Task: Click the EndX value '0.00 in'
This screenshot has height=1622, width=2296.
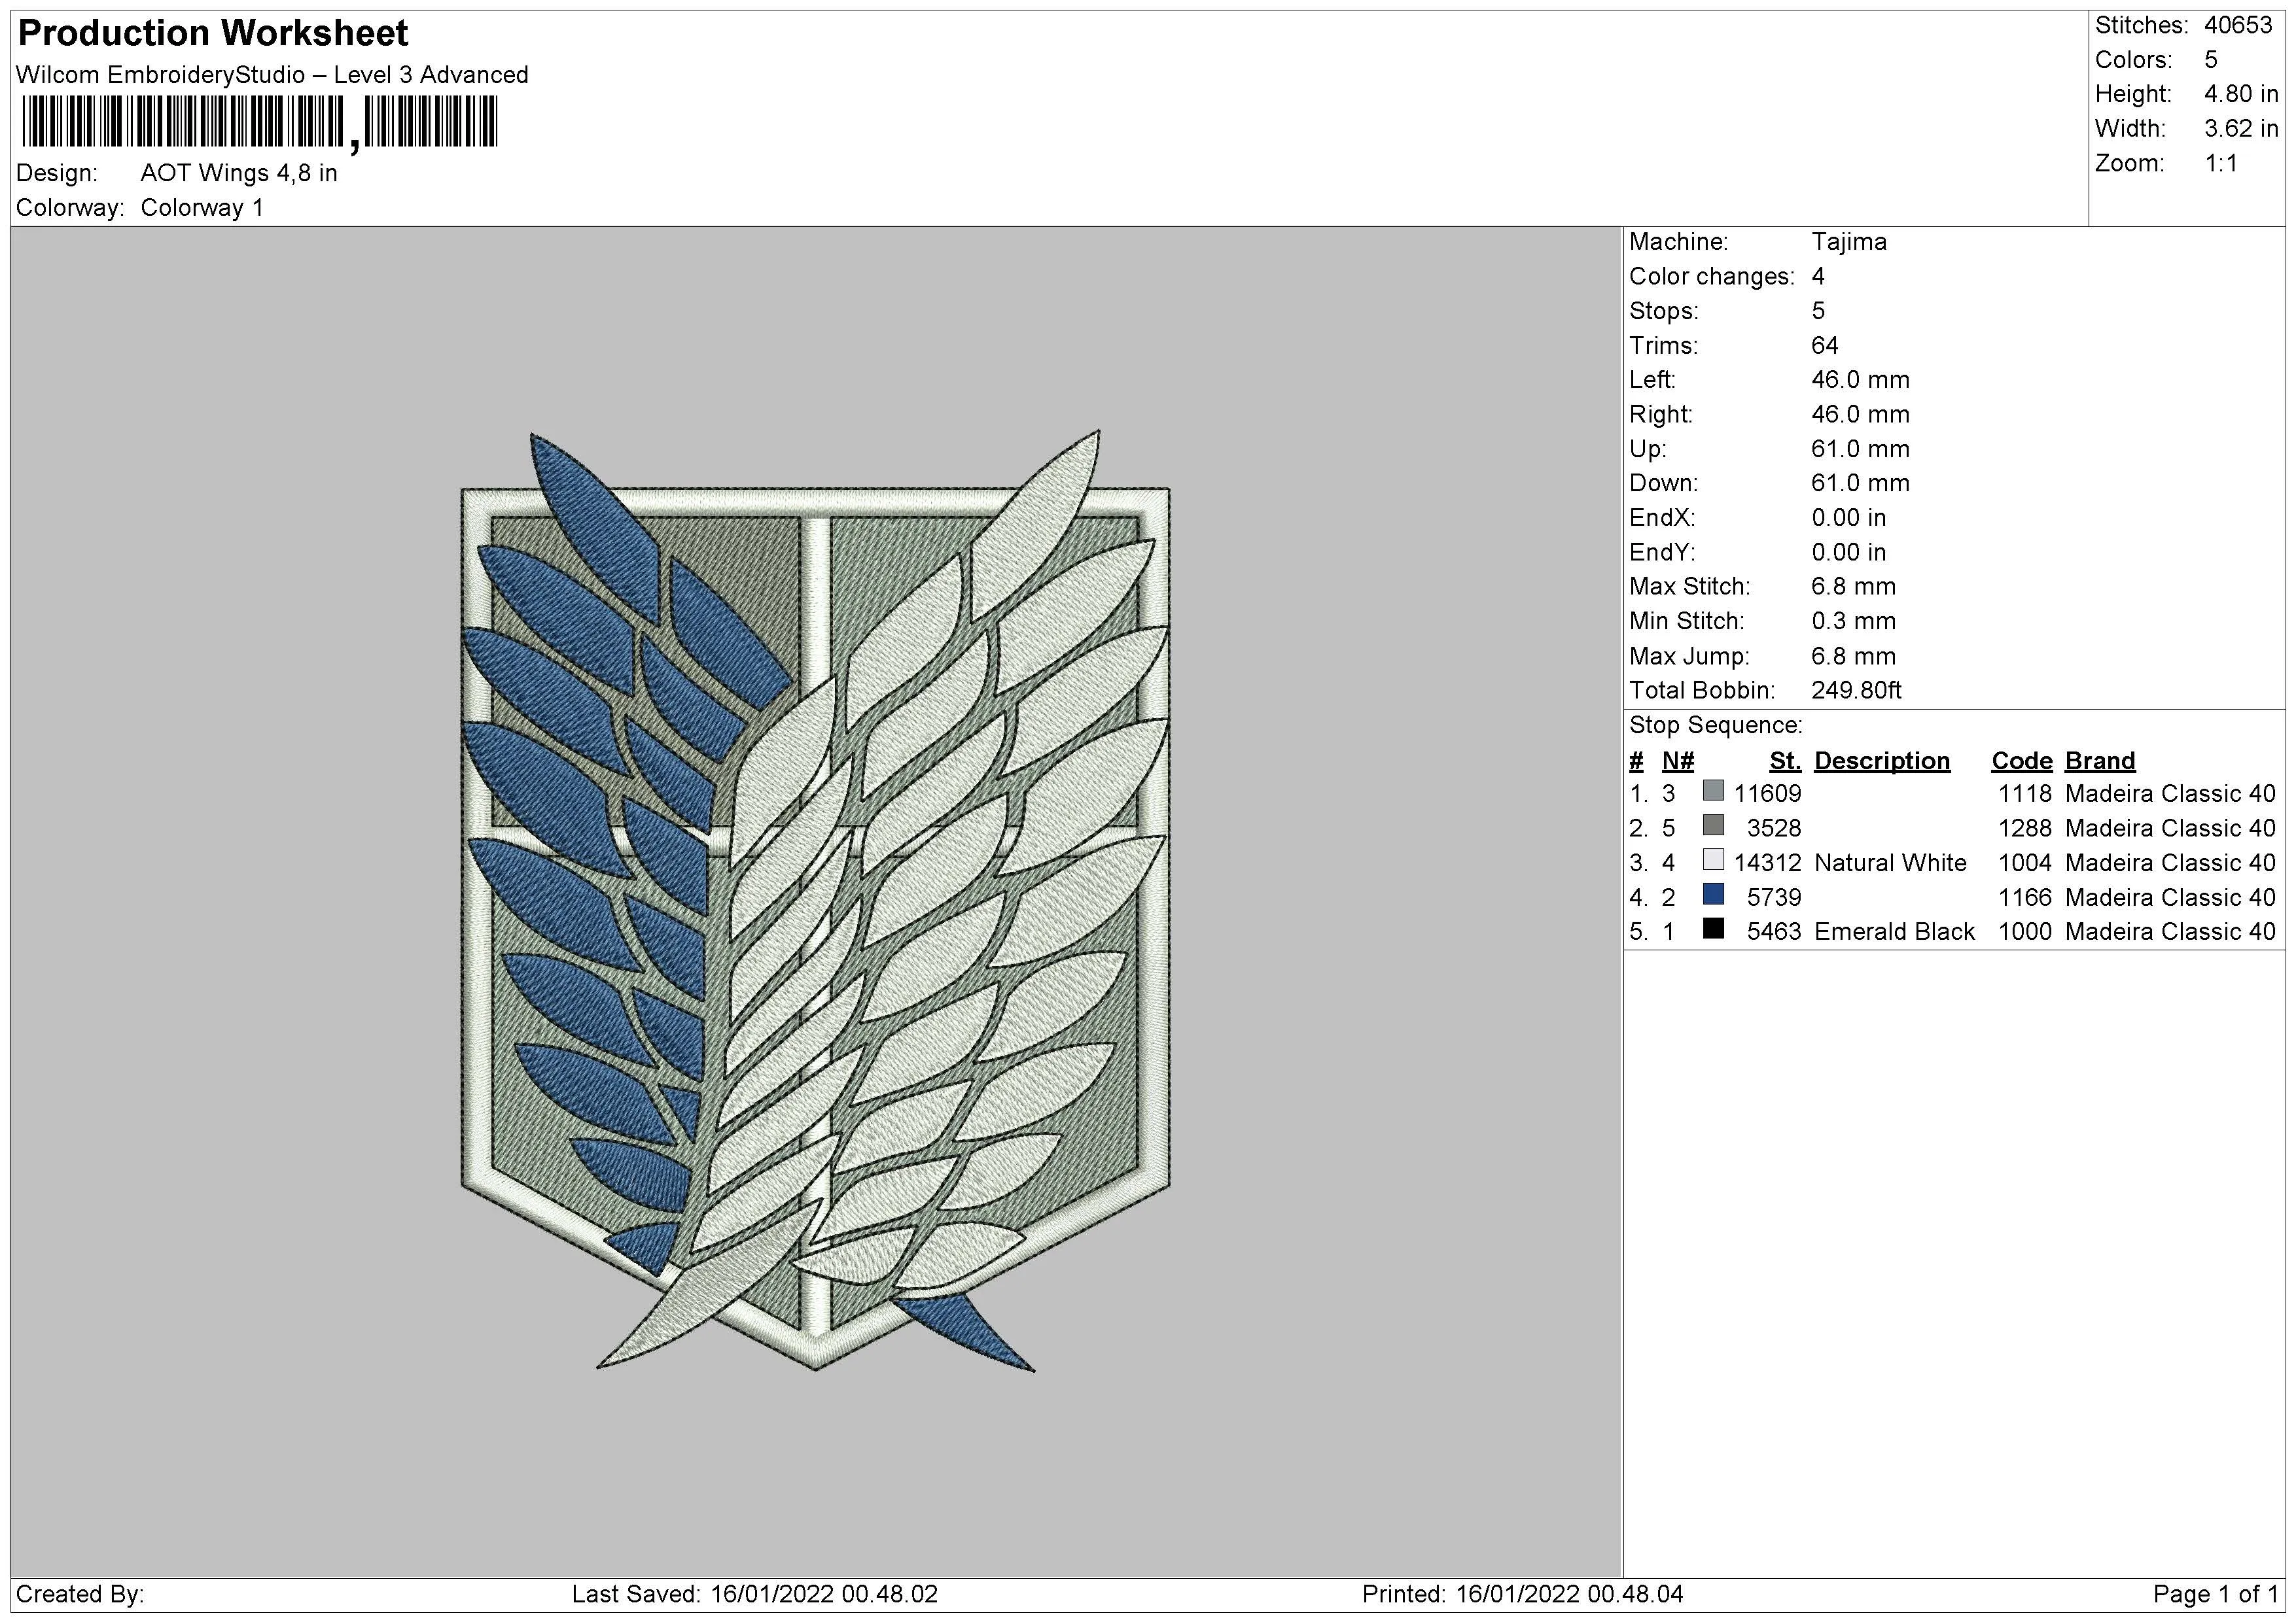Action: point(1849,518)
